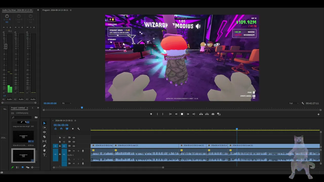Toggle V1 source patching button
This screenshot has width=324, height=182.
coord(56,146)
